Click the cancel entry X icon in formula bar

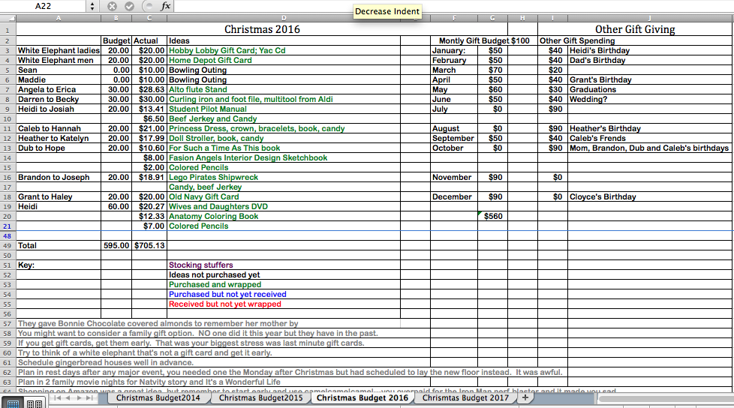click(x=112, y=6)
